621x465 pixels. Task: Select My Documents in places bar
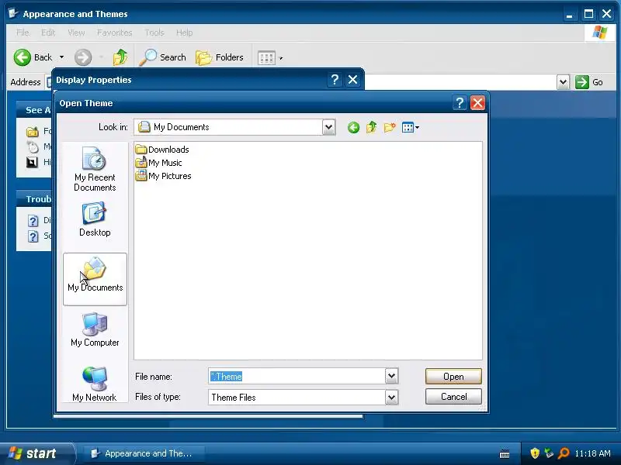coord(95,279)
